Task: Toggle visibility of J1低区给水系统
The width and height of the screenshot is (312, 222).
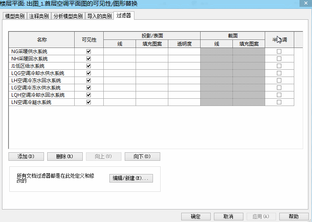Action: pos(88,66)
